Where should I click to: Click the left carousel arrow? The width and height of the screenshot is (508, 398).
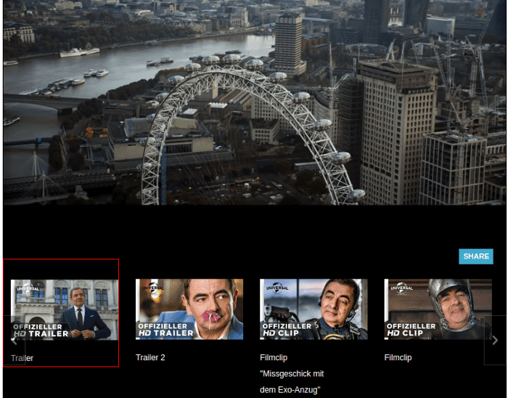pos(14,341)
